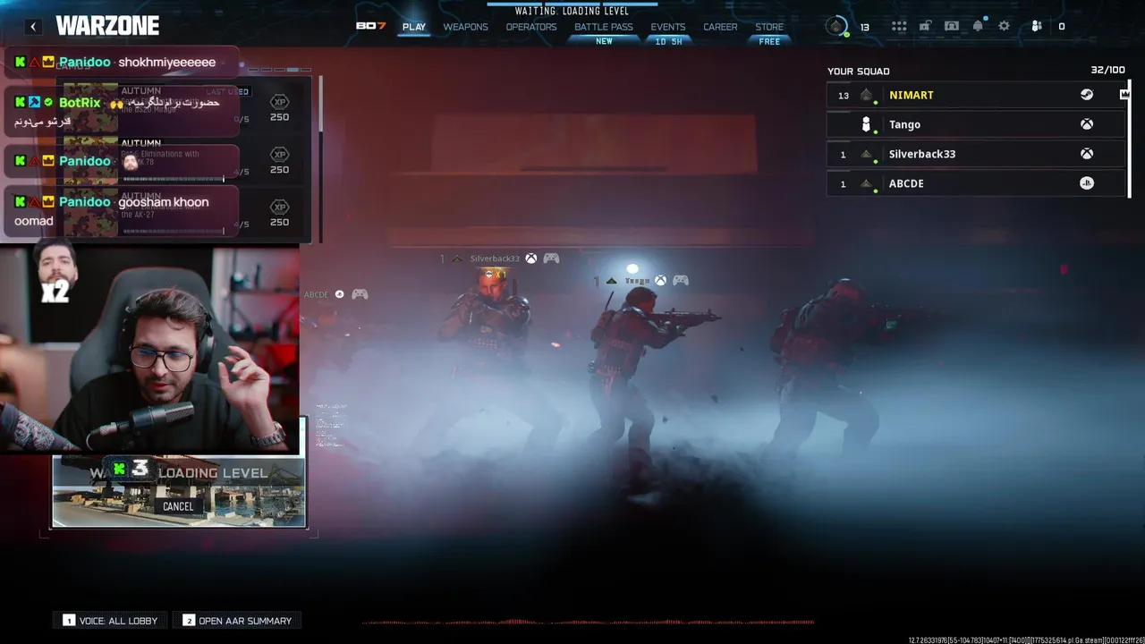The image size is (1145, 644).
Task: Click the Xbox platform icon on Tango row
Action: tap(1086, 124)
